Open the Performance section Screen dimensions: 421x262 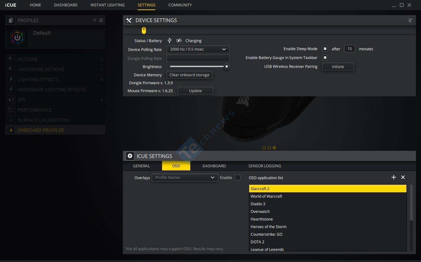(x=55, y=110)
